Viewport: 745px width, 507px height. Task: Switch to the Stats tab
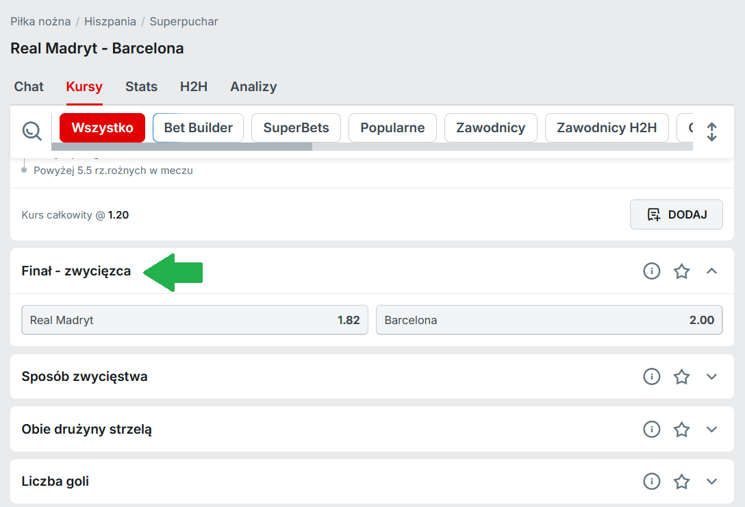(141, 87)
